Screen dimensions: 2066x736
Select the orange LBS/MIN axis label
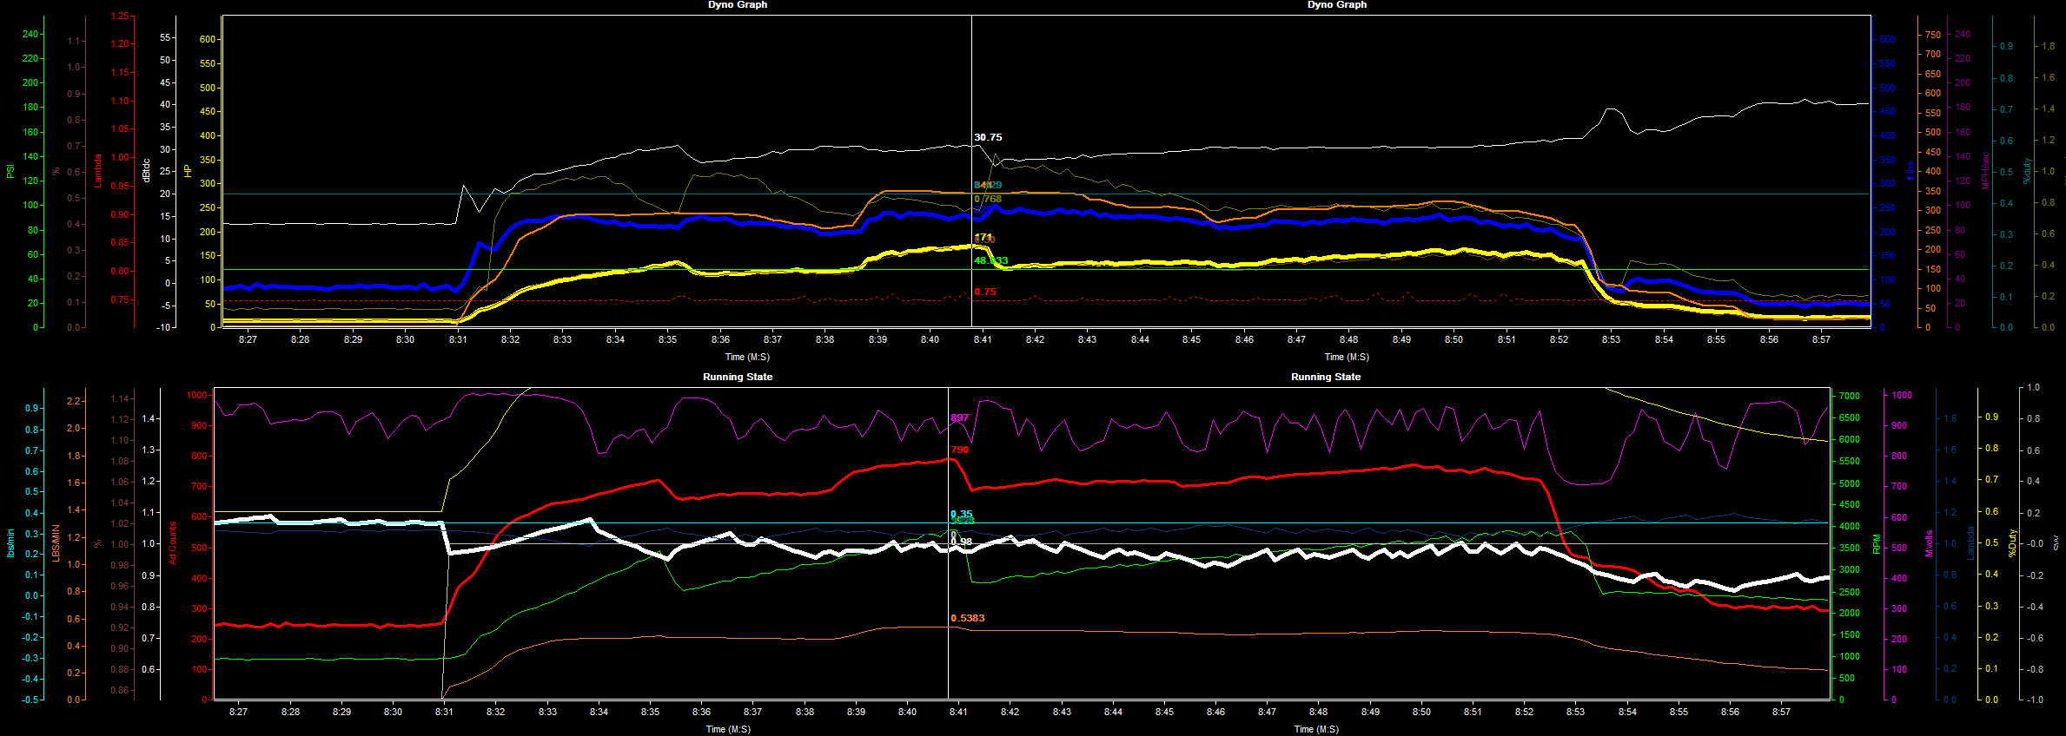(56, 543)
